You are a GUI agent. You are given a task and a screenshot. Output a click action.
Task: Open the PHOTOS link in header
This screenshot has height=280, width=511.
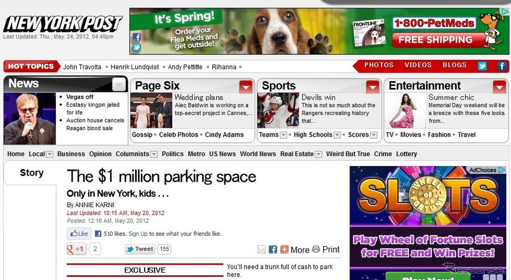click(x=378, y=65)
